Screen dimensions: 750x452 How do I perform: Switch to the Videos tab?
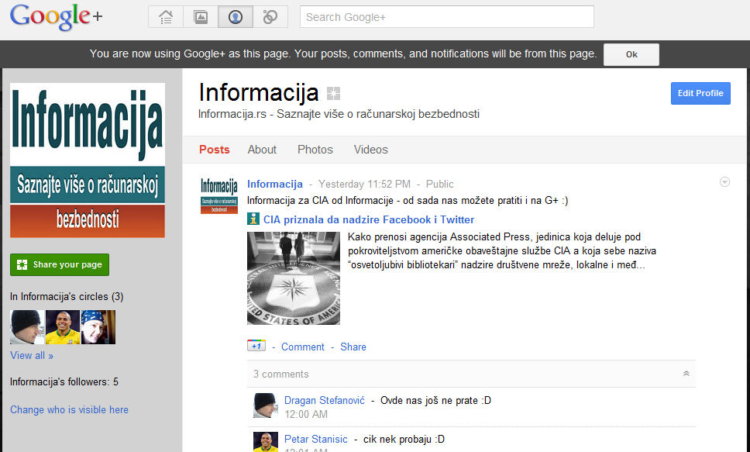point(370,150)
